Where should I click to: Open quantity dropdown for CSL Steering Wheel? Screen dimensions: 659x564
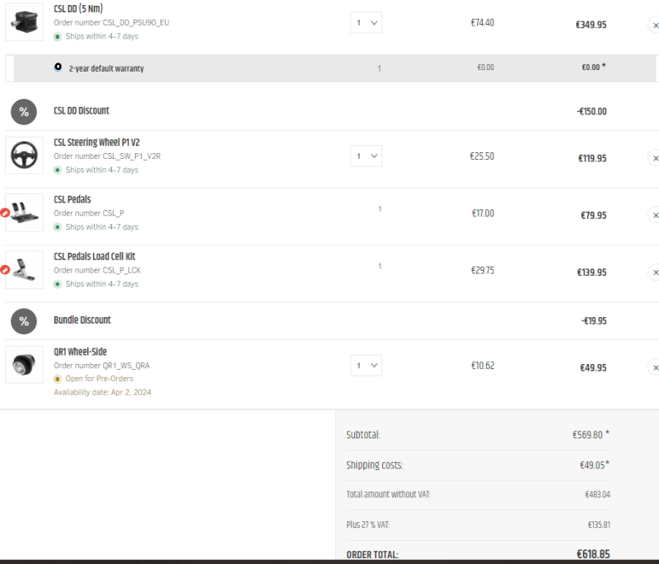point(366,156)
